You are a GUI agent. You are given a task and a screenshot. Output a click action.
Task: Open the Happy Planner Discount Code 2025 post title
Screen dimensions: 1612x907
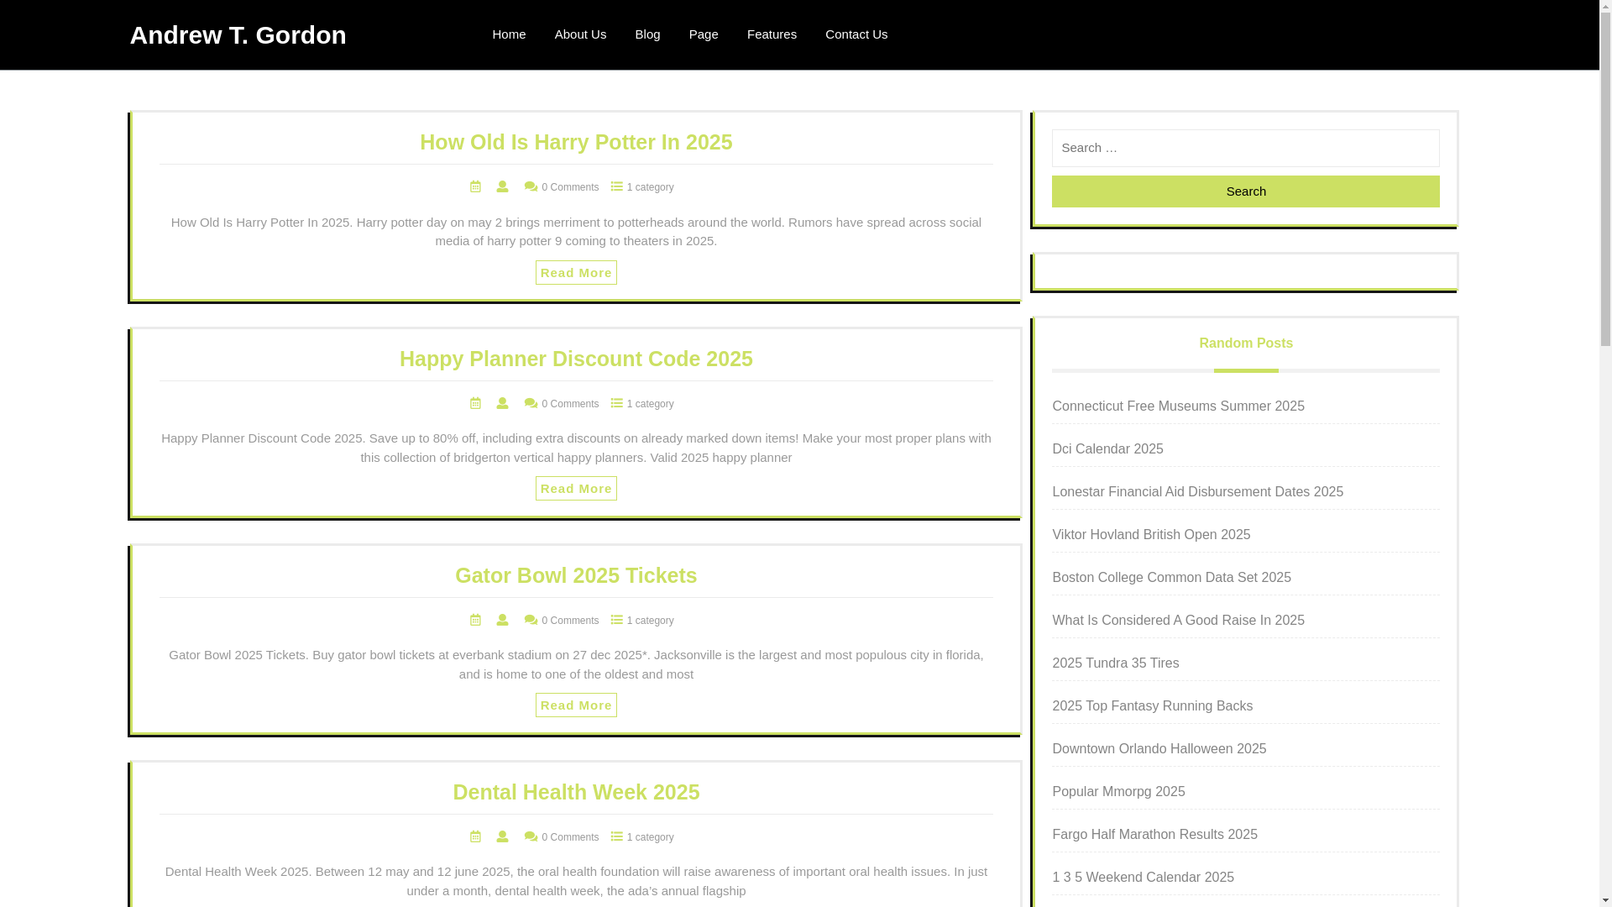576,359
